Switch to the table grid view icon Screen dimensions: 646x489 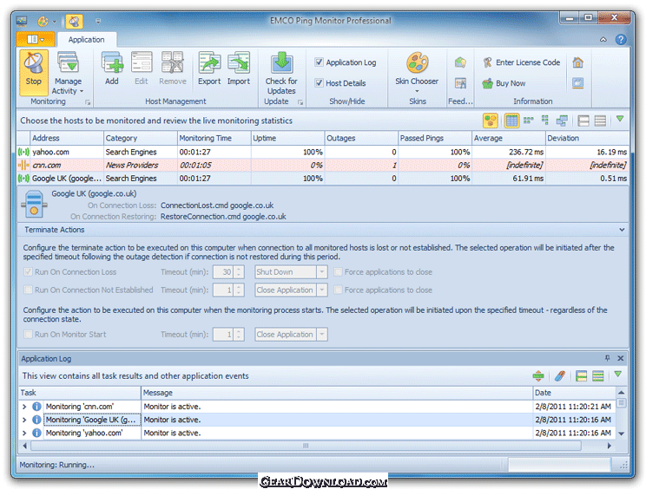click(x=511, y=121)
